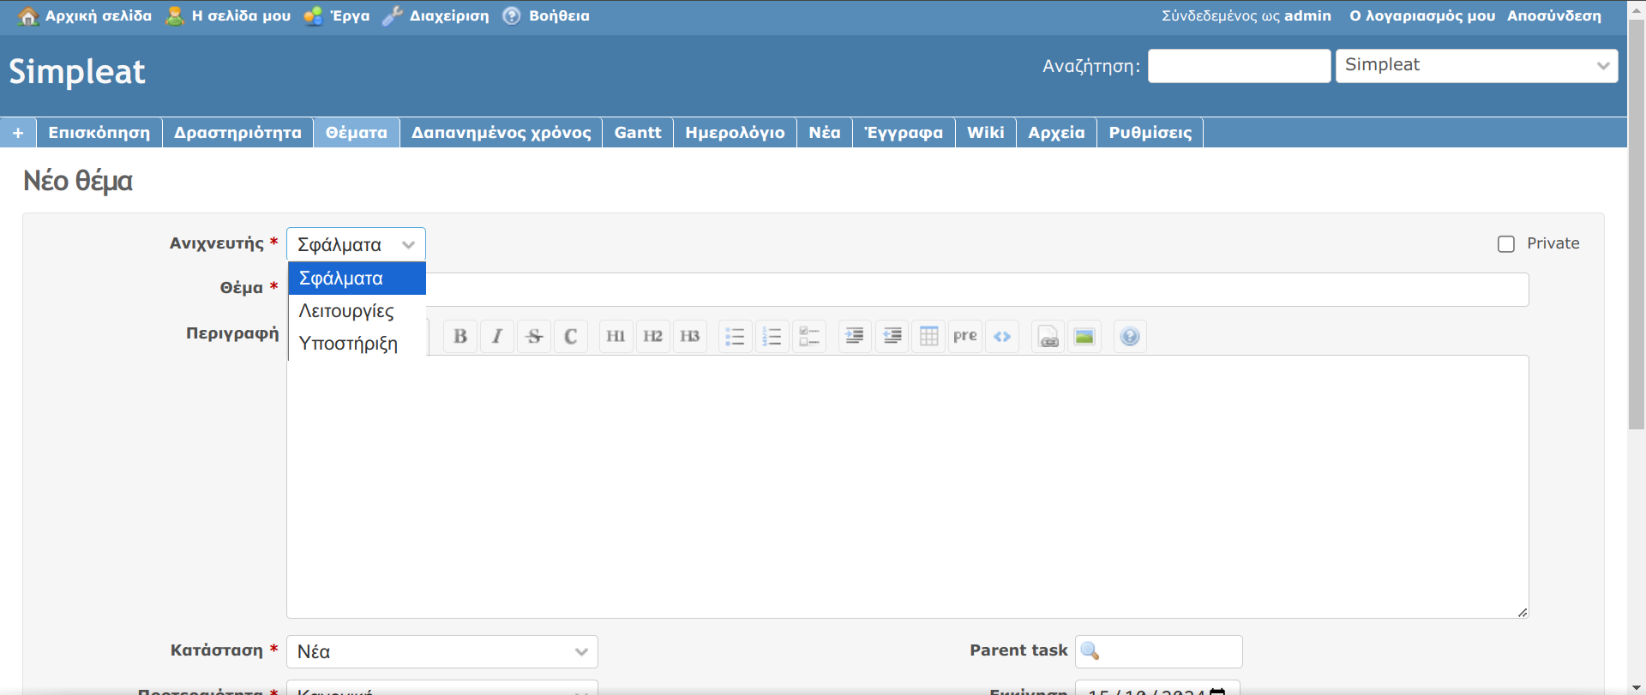This screenshot has width=1646, height=695.
Task: Apply italic formatting button
Action: [497, 336]
